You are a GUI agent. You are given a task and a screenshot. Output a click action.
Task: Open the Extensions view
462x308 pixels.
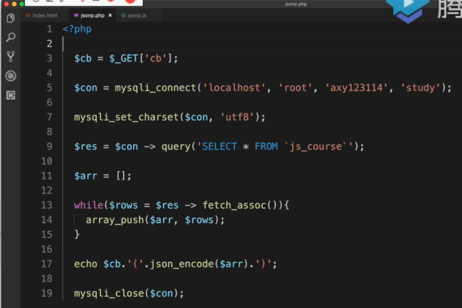[10, 95]
